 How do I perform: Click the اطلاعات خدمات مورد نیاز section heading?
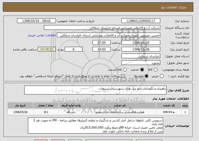pos(171,99)
